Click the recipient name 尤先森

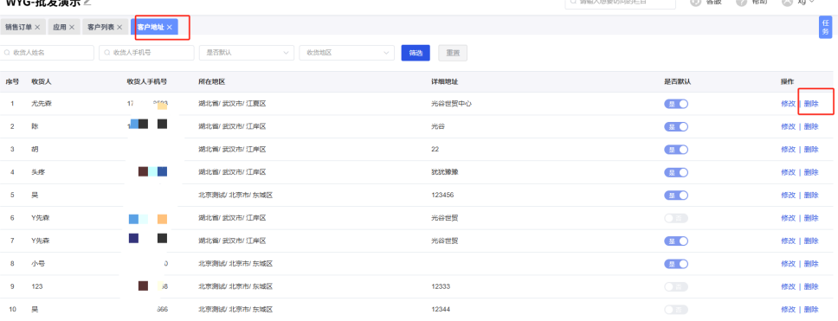tap(42, 104)
